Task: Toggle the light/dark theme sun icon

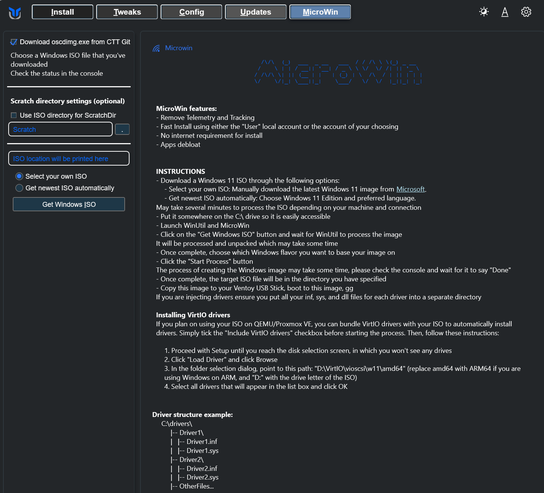Action: click(484, 12)
